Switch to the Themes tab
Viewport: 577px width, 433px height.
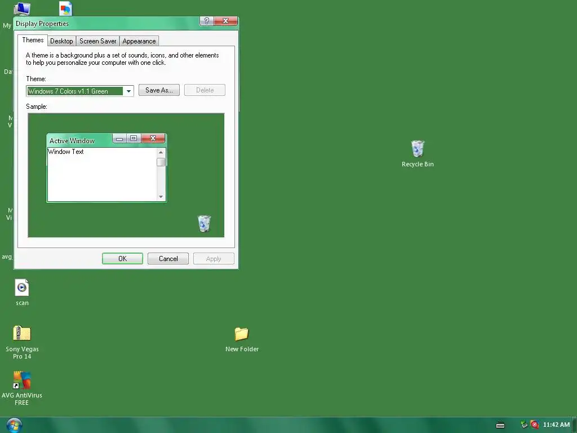[x=33, y=40]
